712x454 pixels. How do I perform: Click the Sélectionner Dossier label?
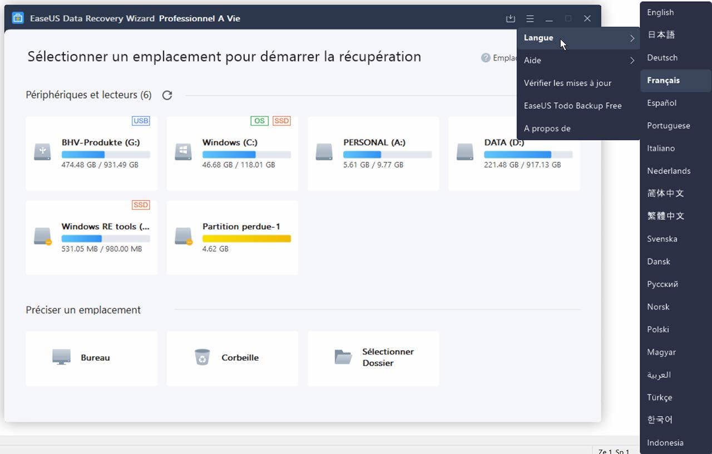[388, 357]
